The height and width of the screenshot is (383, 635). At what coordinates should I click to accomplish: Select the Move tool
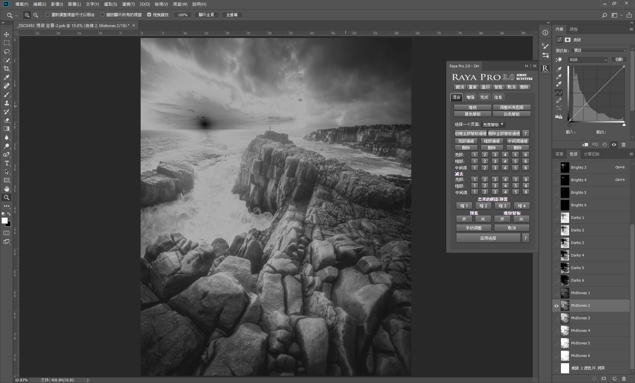tap(7, 35)
